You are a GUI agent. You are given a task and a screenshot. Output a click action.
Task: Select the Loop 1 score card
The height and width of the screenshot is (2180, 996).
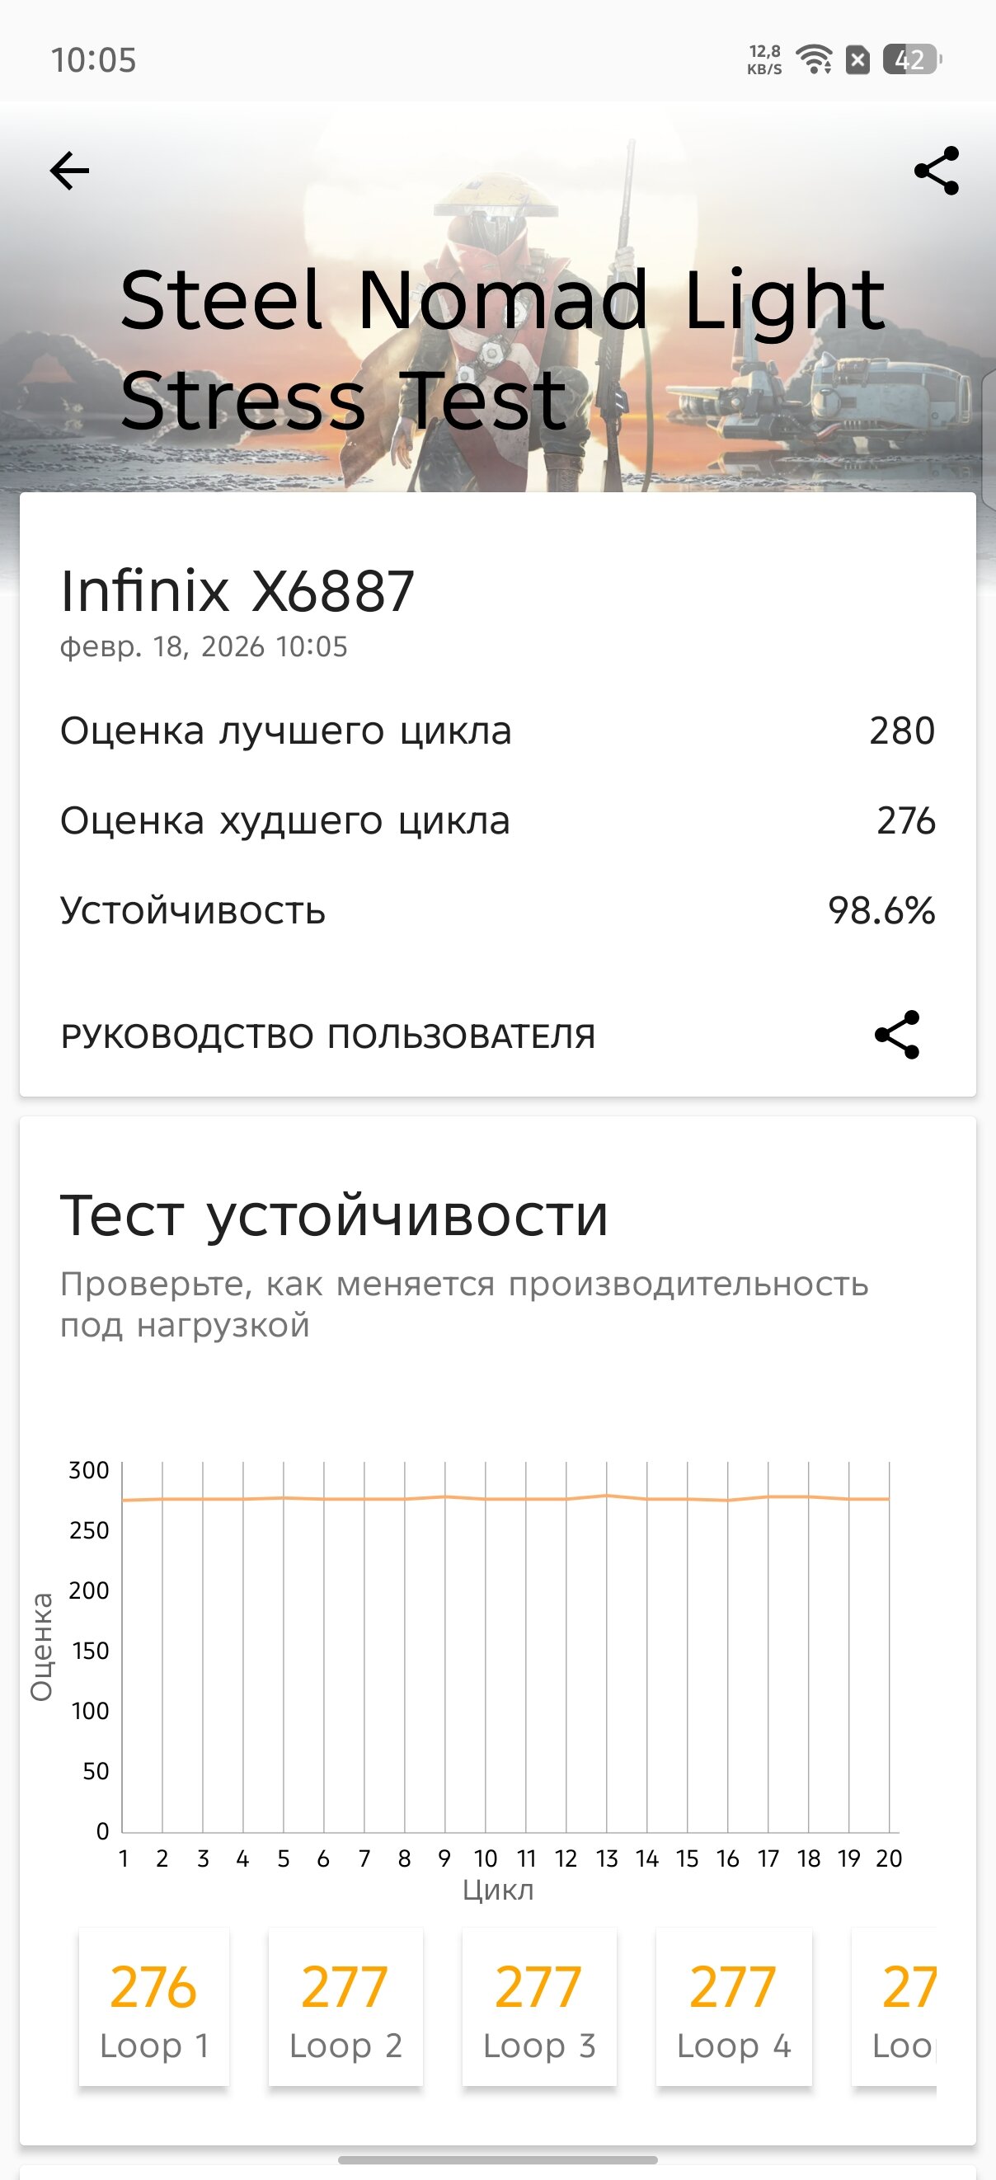[x=154, y=2008]
